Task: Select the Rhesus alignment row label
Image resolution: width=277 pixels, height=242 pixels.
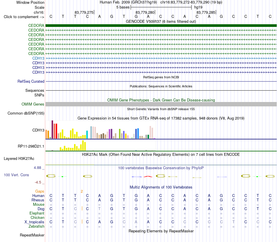Action: (x=38, y=200)
